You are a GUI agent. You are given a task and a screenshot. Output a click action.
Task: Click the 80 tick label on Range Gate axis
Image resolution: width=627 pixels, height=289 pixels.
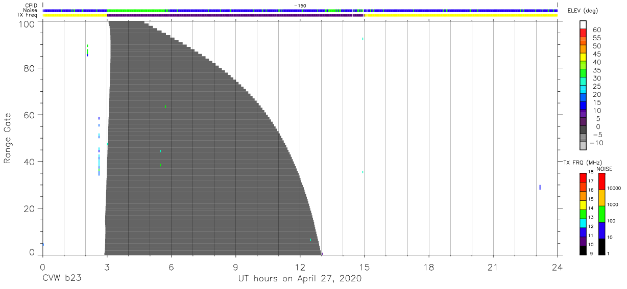click(30, 68)
